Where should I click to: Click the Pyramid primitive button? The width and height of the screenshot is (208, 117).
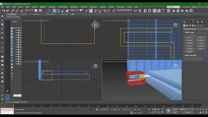(x=201, y=46)
